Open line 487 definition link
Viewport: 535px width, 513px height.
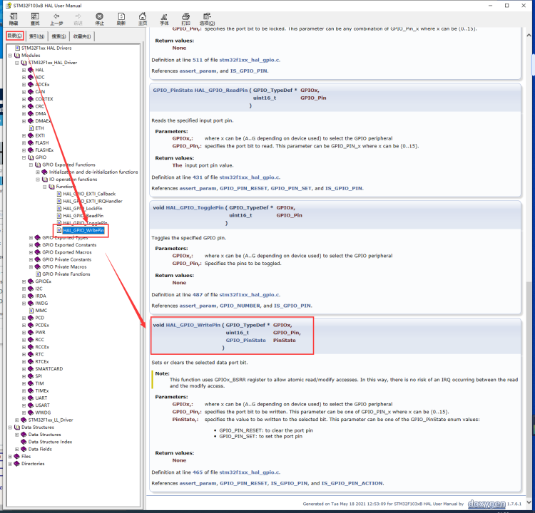point(197,295)
